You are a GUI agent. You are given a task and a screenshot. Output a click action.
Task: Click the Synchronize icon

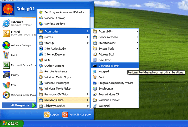95,89
